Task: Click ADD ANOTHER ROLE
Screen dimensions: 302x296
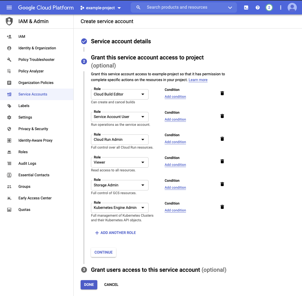Action: (115, 233)
